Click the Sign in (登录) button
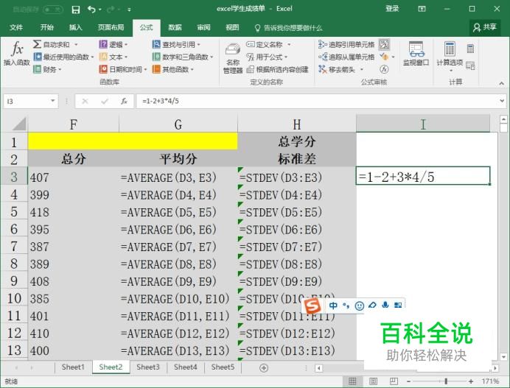510x388 pixels. click(392, 9)
